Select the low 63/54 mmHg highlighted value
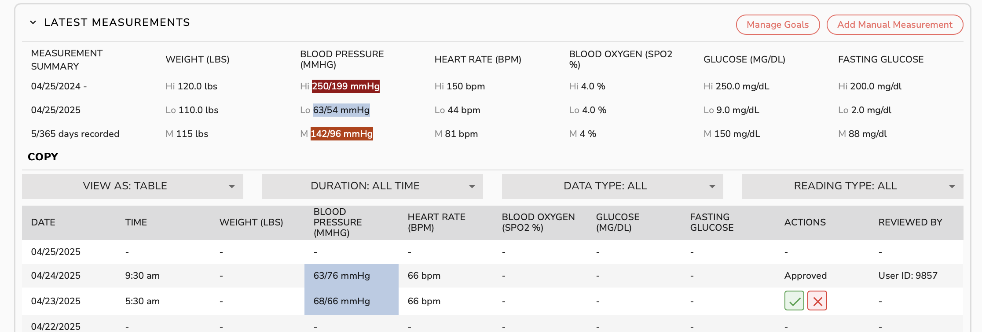The height and width of the screenshot is (332, 982). (341, 110)
